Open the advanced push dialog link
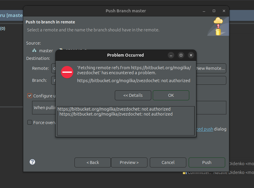The image size is (254, 188). click(205, 129)
